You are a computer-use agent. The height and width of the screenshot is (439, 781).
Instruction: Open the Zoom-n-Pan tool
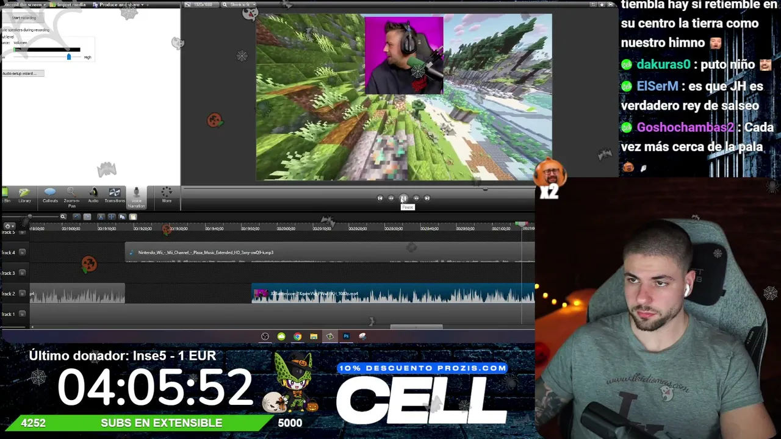tap(71, 197)
